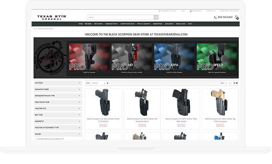Viewport: 272px width, 164px height.
Task: Expand the MAGNETIC filter
Action: click(x=58, y=121)
